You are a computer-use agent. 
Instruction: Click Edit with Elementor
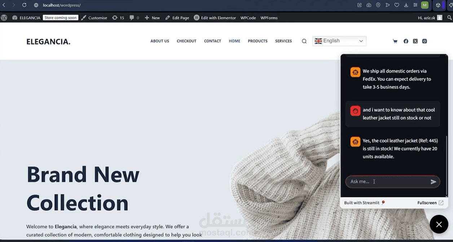click(x=215, y=18)
